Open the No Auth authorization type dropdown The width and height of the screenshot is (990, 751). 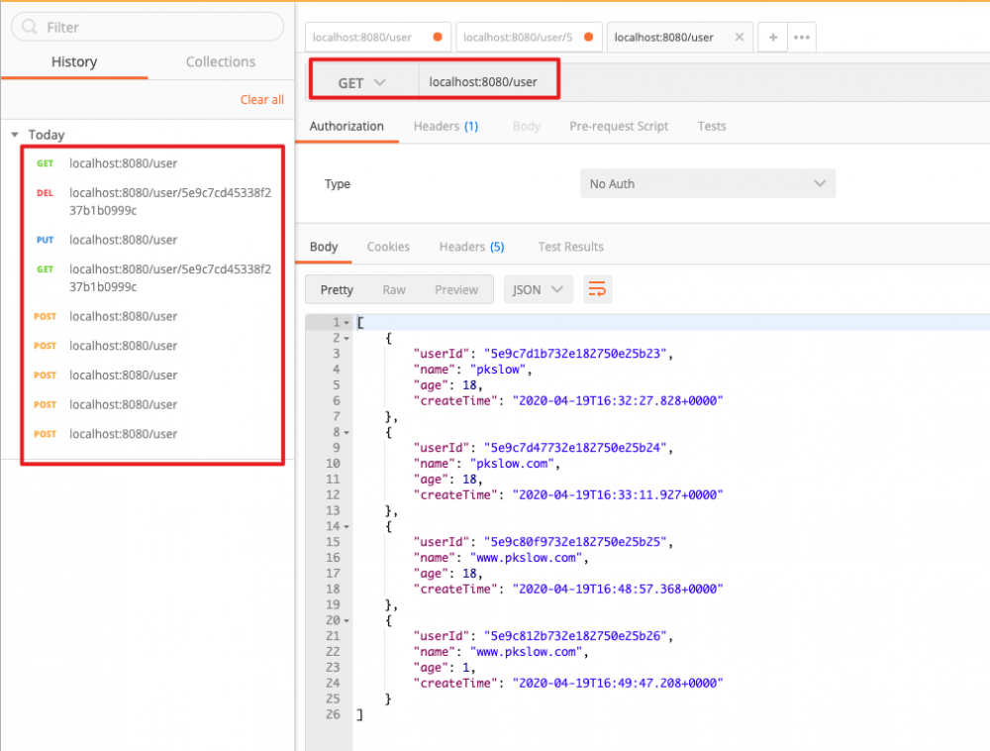(x=707, y=183)
